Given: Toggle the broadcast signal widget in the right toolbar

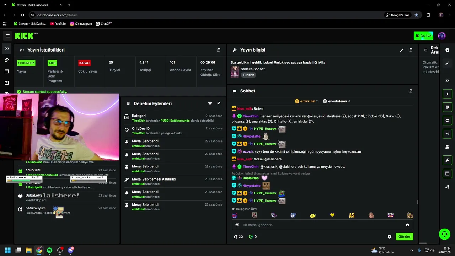Looking at the screenshot, I should 447,134.
